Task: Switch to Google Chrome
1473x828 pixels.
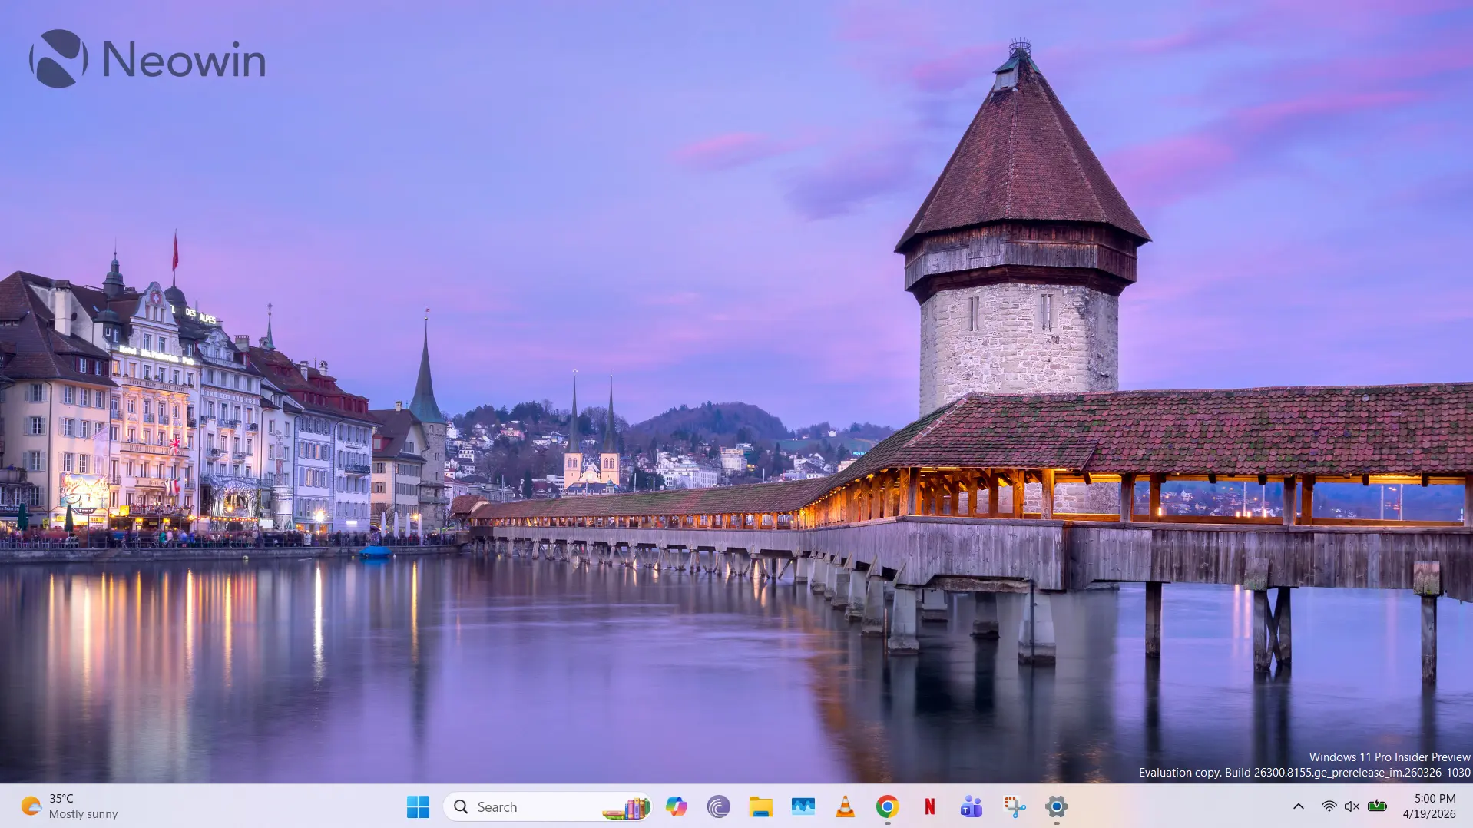Action: [x=887, y=806]
